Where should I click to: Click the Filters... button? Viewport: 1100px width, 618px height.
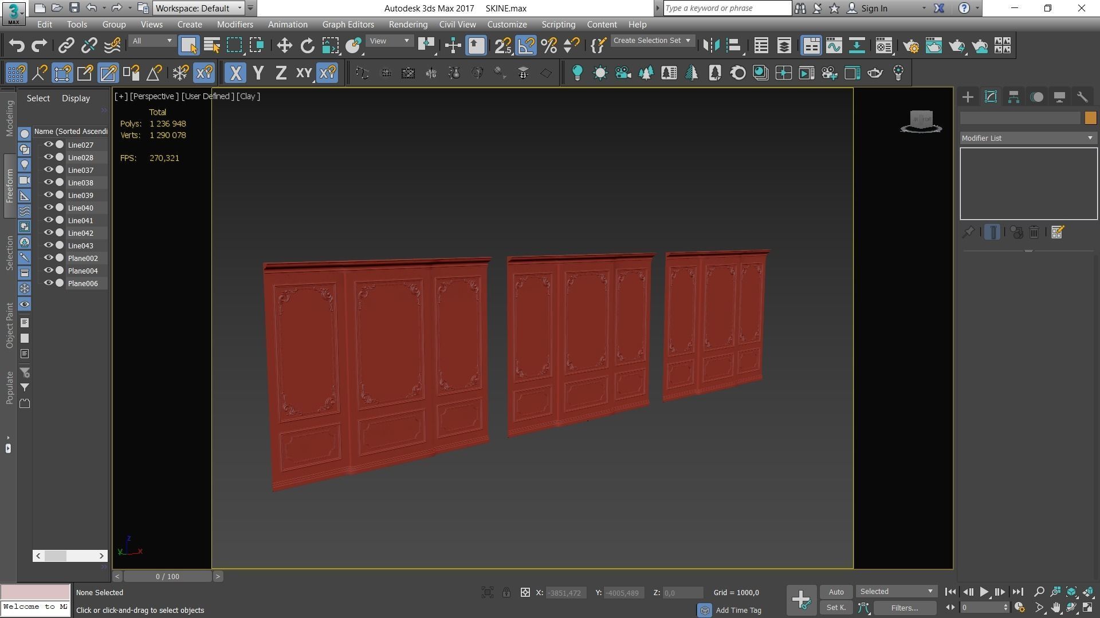pos(904,608)
